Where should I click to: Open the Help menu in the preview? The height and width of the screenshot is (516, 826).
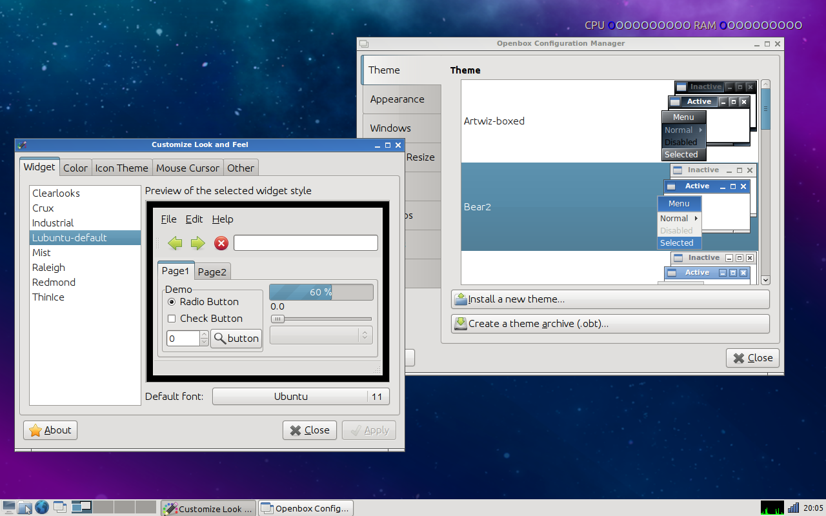223,219
